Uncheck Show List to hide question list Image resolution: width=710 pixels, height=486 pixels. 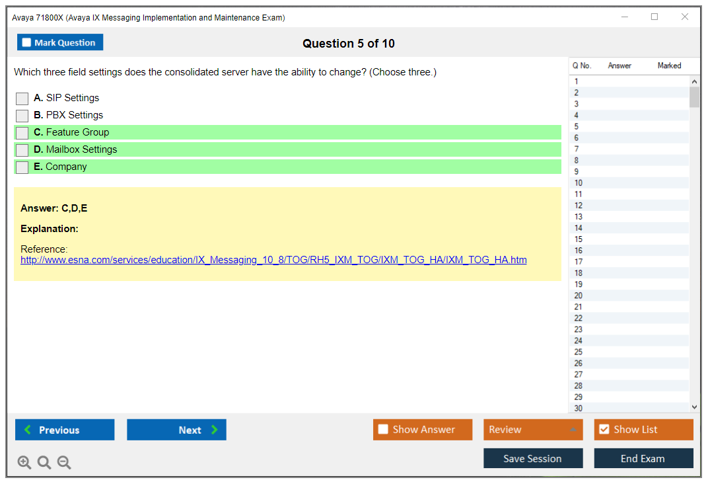coord(604,430)
